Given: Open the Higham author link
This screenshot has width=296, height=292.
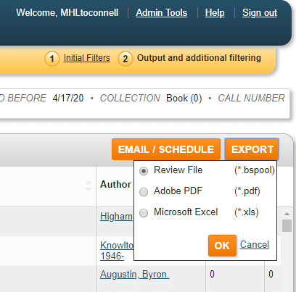Looking at the screenshot, I should point(116,217).
